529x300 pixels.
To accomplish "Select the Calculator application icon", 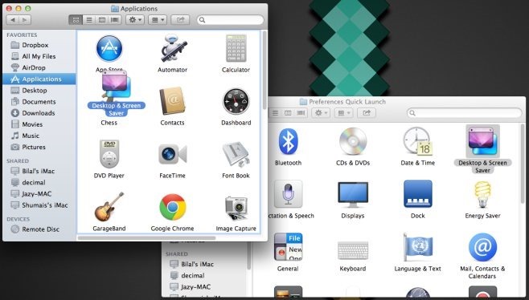I will (236, 48).
